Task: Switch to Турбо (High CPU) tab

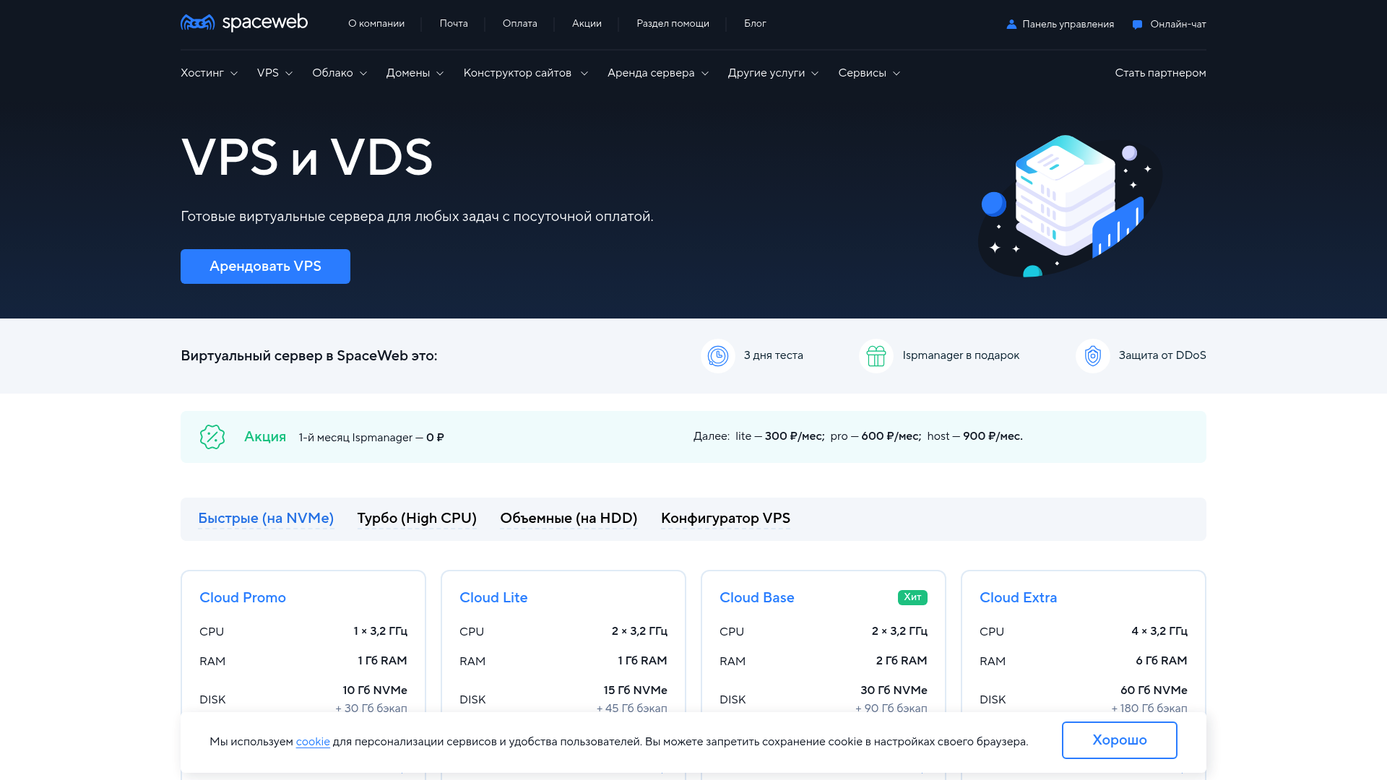Action: click(x=417, y=519)
